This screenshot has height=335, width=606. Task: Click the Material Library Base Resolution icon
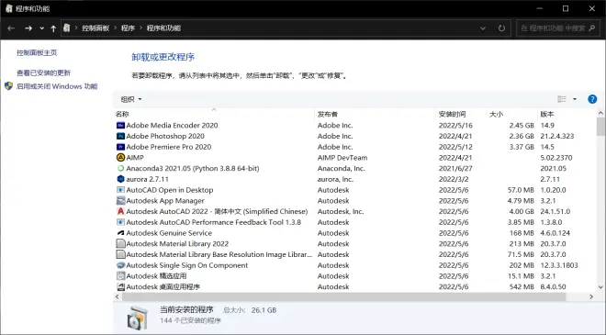pyautogui.click(x=120, y=254)
